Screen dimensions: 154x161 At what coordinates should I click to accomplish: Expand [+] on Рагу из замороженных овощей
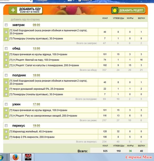[14, 116]
